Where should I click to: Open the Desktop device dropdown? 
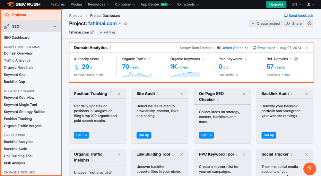click(264, 48)
